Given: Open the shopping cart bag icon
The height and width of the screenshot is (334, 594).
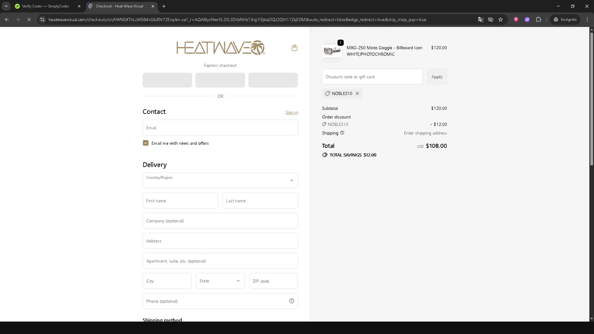Looking at the screenshot, I should [x=294, y=48].
